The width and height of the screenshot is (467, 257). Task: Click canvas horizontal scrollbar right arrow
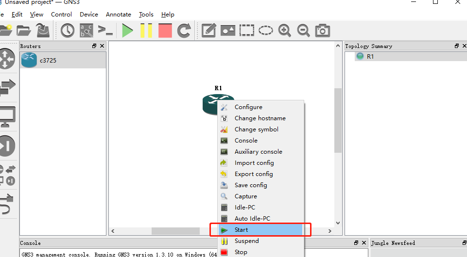pyautogui.click(x=329, y=231)
